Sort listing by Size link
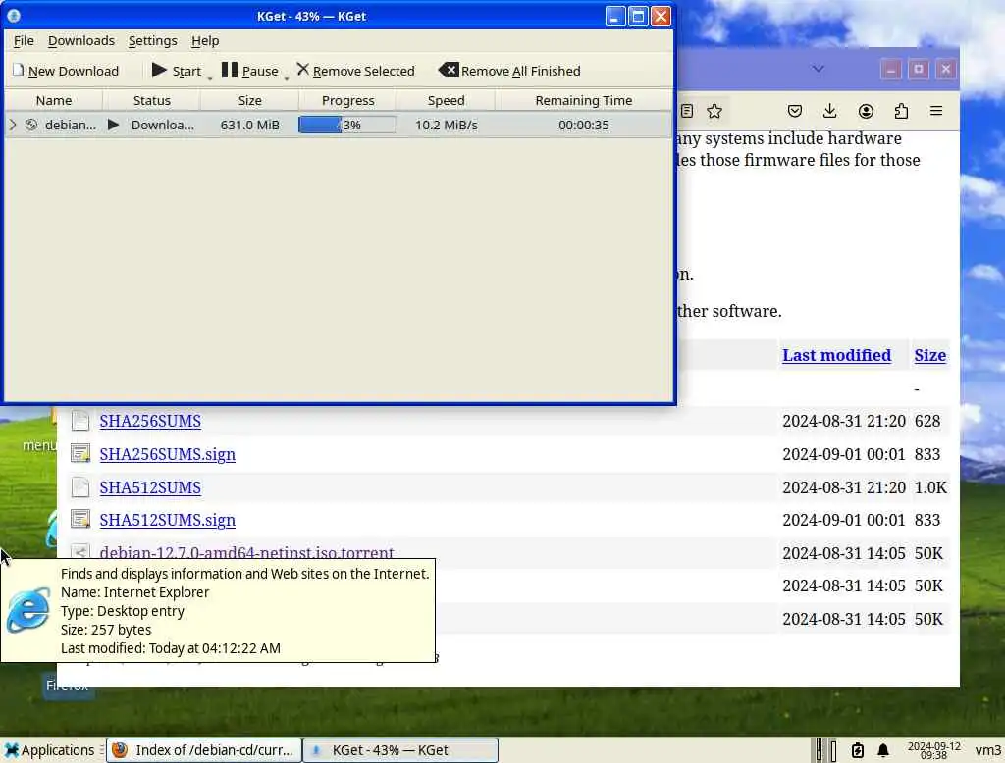 [930, 355]
